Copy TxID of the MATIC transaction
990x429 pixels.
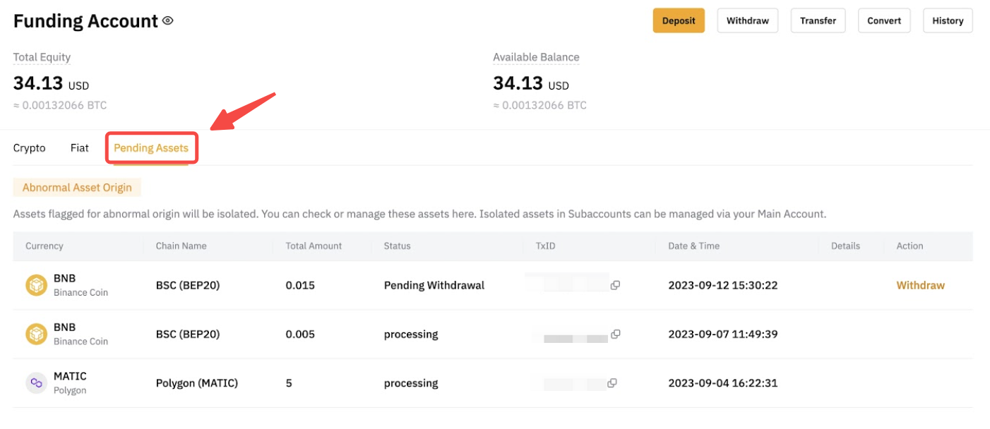(612, 383)
